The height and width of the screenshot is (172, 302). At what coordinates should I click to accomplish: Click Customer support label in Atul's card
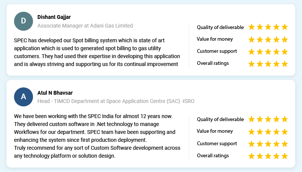pos(217,144)
